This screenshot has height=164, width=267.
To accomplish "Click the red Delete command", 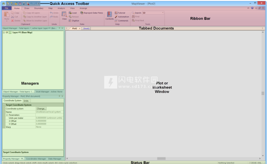I will [16, 21].
